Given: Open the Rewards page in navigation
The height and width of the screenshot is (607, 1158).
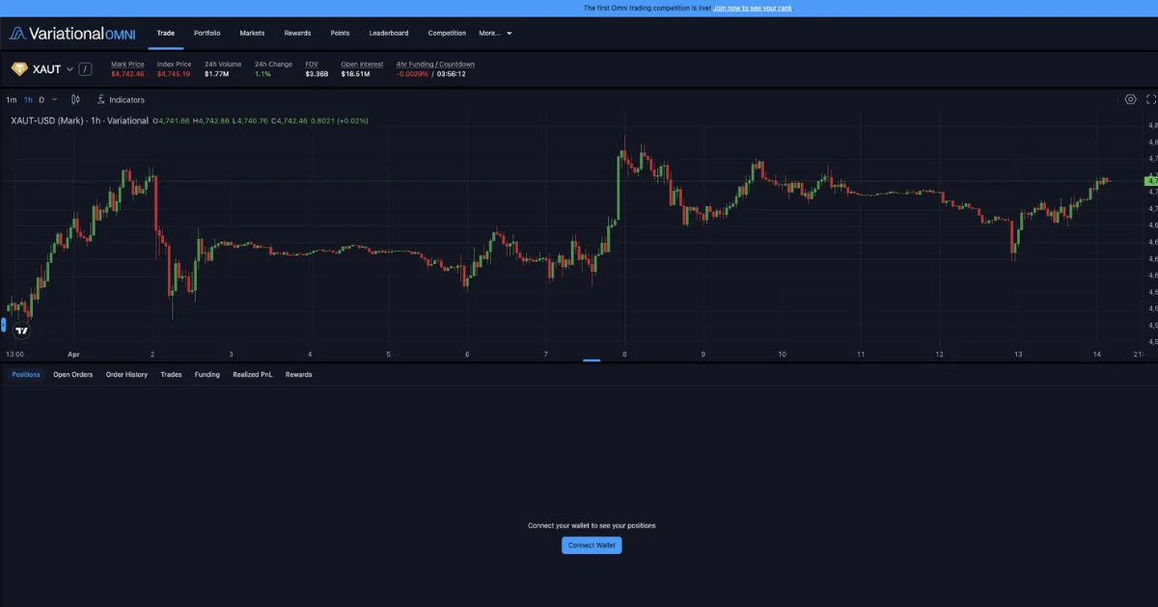Looking at the screenshot, I should 297,33.
